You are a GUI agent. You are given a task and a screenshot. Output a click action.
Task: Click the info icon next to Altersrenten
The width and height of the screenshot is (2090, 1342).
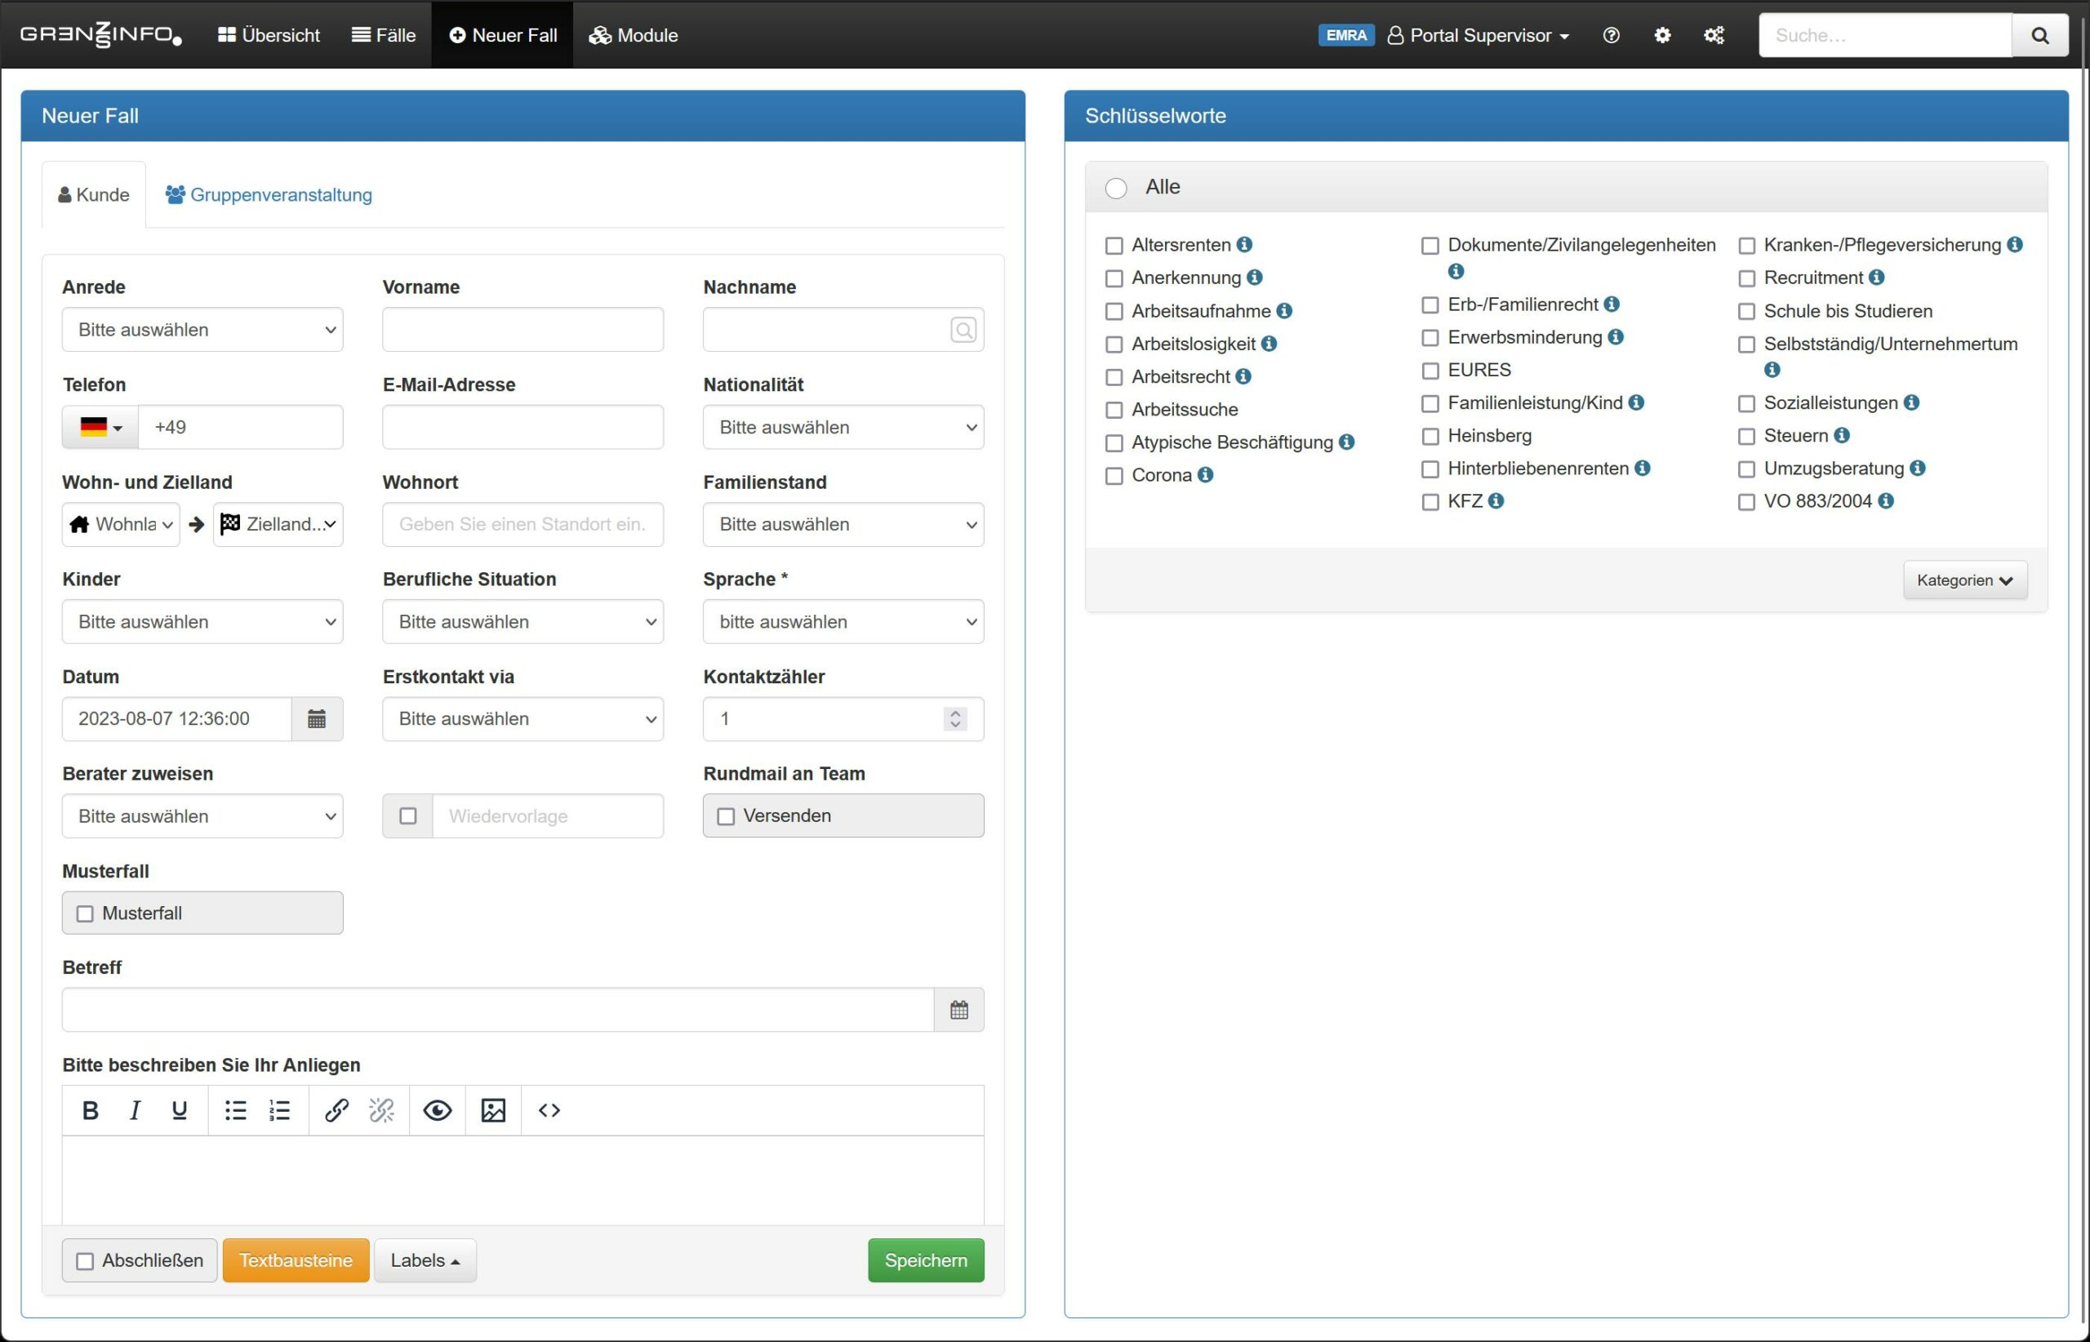click(1244, 245)
